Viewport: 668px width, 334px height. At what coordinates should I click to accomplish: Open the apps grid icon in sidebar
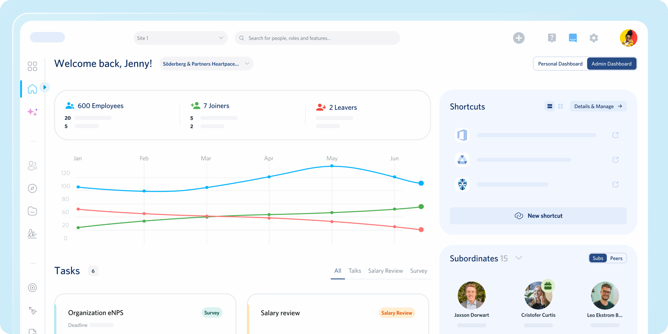click(x=32, y=66)
